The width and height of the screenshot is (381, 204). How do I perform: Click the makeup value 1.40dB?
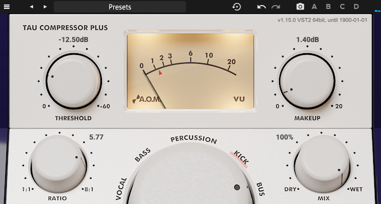point(308,40)
